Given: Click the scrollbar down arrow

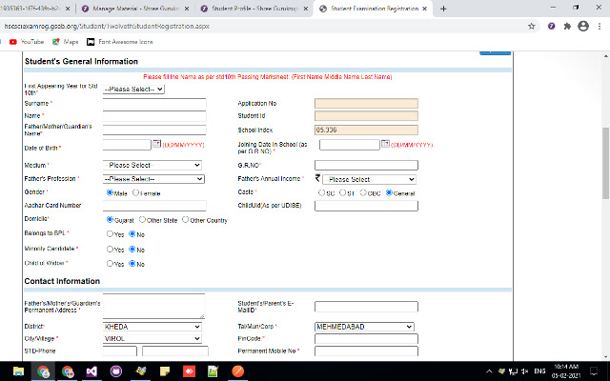Looking at the screenshot, I should [x=606, y=357].
